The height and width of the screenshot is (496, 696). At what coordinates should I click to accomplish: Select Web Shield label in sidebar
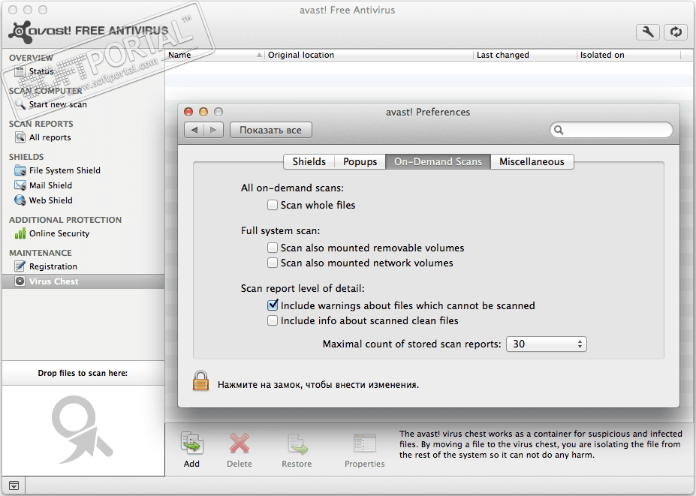[50, 200]
